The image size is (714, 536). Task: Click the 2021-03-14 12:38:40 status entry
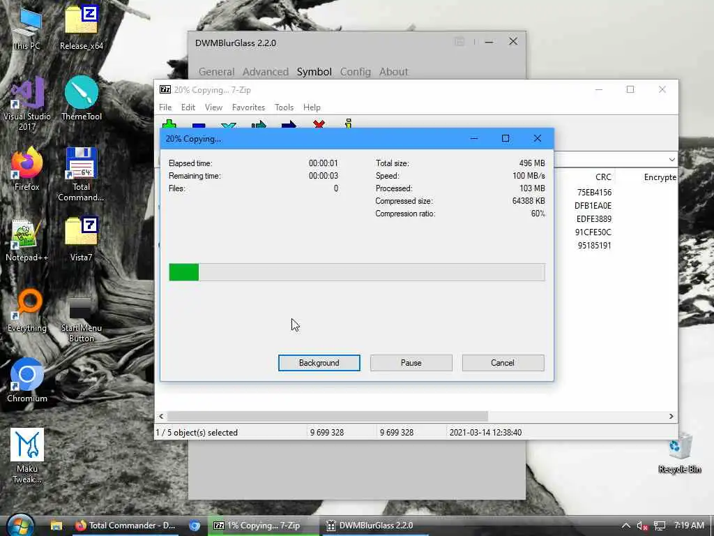click(485, 432)
